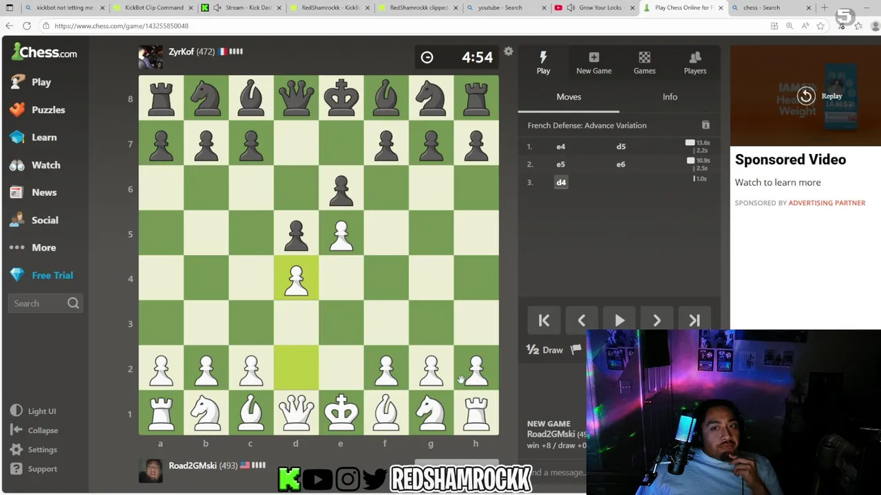Click the opening book icon
The width and height of the screenshot is (881, 495).
(x=705, y=125)
